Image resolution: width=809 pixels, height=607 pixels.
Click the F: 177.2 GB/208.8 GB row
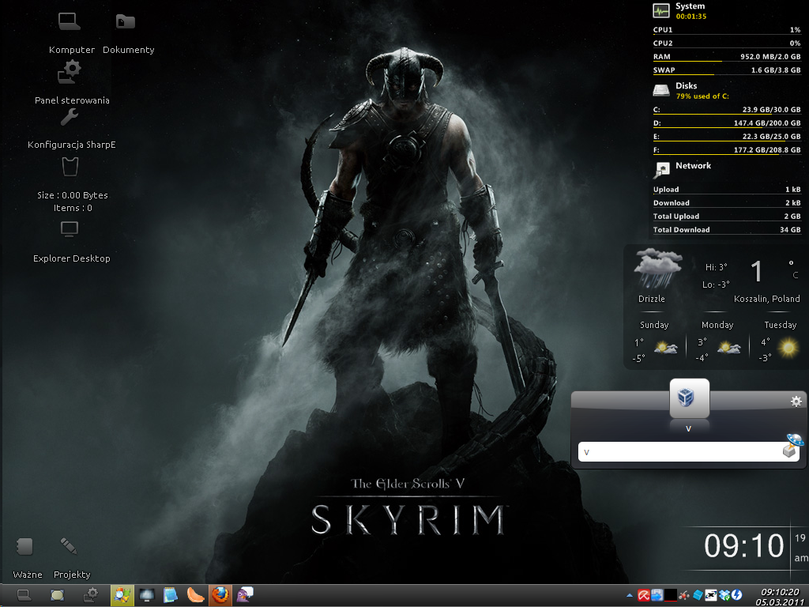coord(727,149)
